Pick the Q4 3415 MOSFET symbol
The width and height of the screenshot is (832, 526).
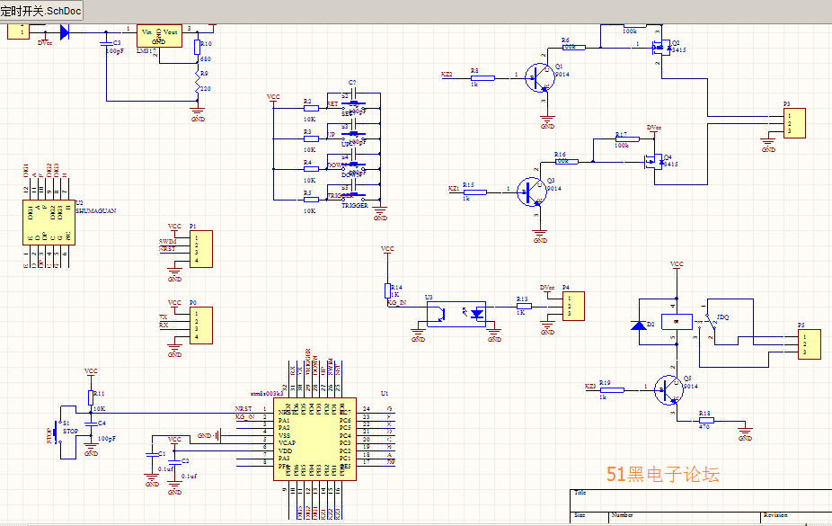(653, 161)
